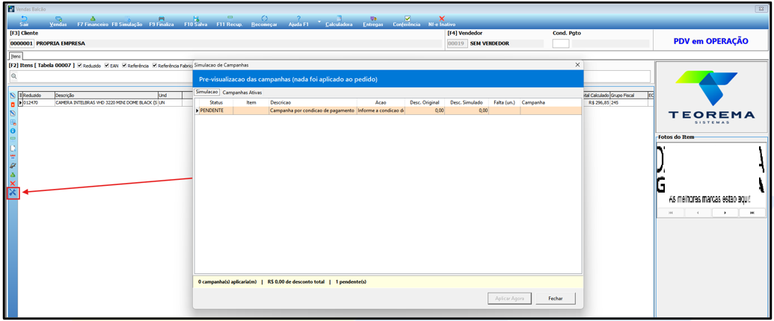Open the Calculadora tool
The width and height of the screenshot is (774, 321).
click(x=339, y=21)
